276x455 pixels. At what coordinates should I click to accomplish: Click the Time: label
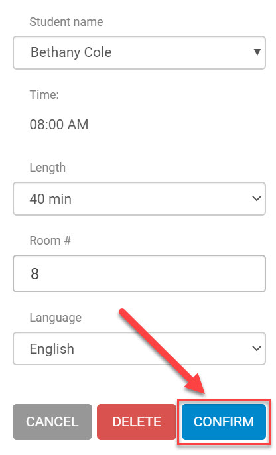coord(44,95)
